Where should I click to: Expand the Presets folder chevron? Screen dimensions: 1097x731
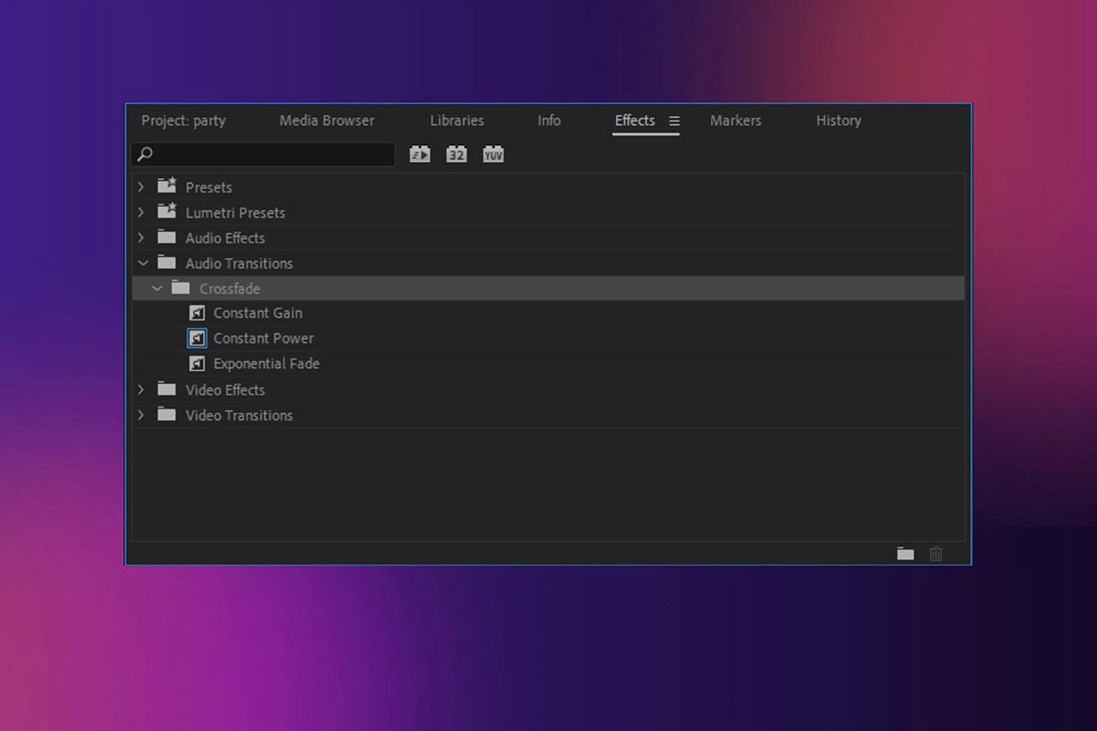point(141,187)
